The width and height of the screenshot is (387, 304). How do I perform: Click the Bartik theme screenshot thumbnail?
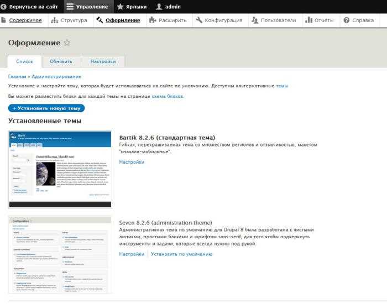pos(60,169)
